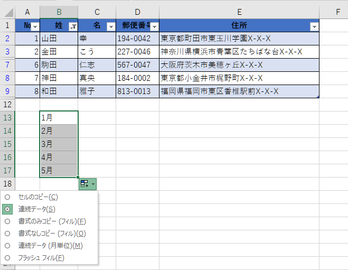Open the 住所 column filter dropdown
Viewport: 348px width, 270px height.
[x=314, y=26]
